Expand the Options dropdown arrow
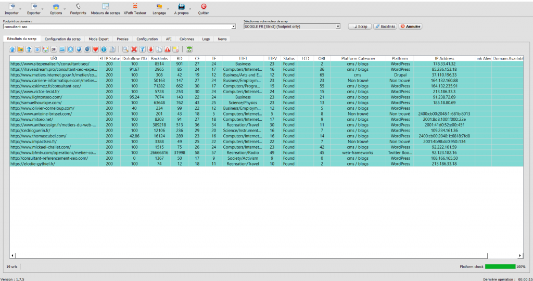The width and height of the screenshot is (533, 281). coord(65,9)
